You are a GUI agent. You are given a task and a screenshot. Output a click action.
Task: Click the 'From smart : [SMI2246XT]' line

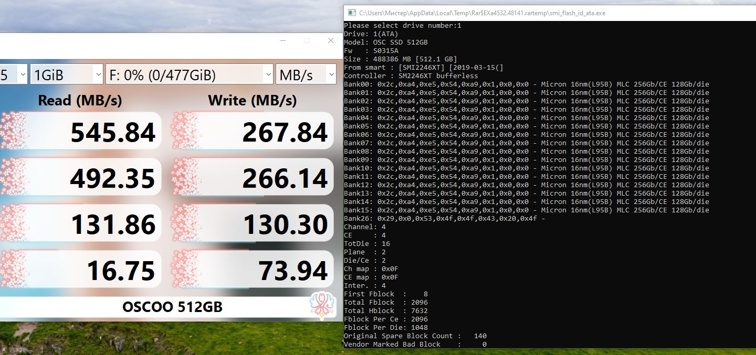[424, 67]
